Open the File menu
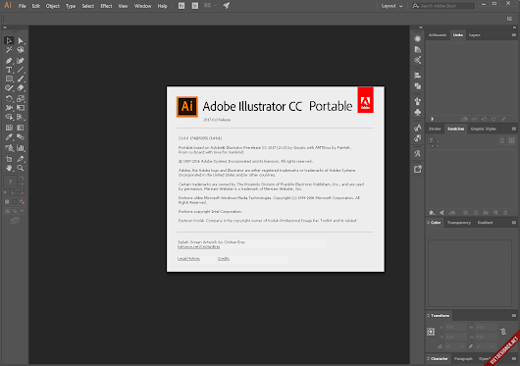 (22, 6)
